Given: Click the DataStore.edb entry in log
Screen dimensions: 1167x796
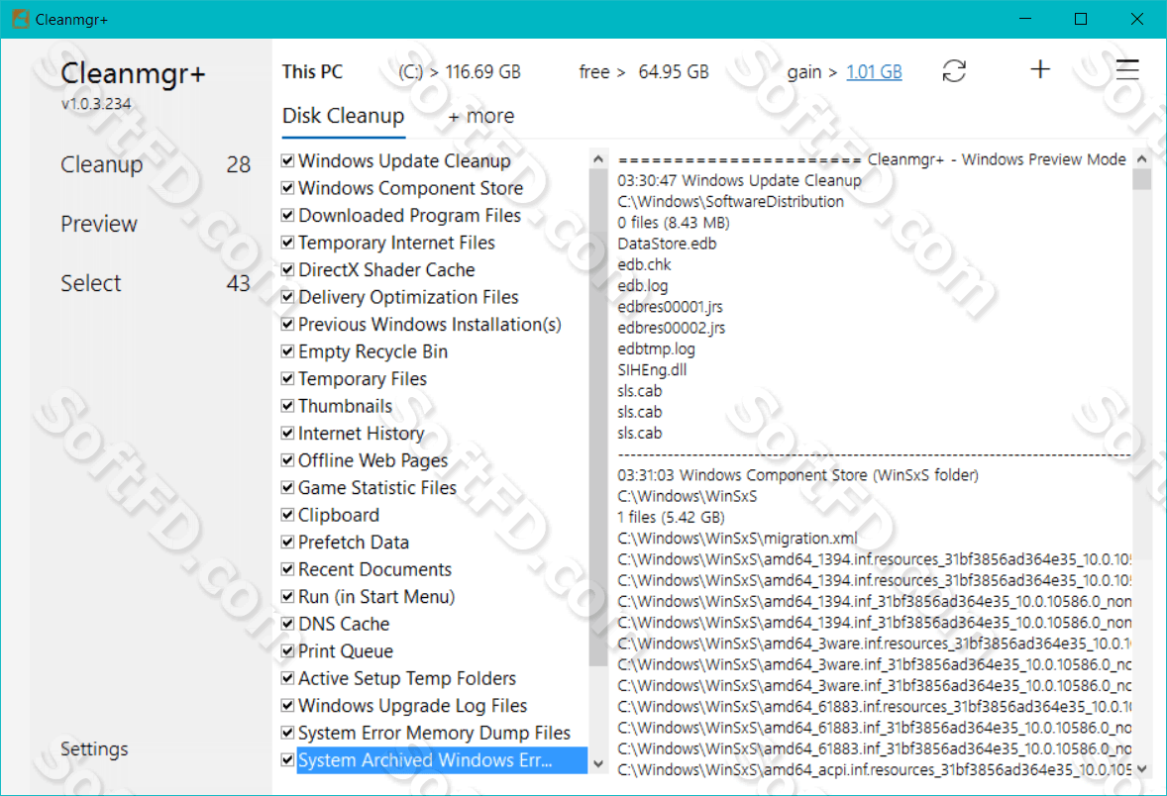Looking at the screenshot, I should (667, 244).
